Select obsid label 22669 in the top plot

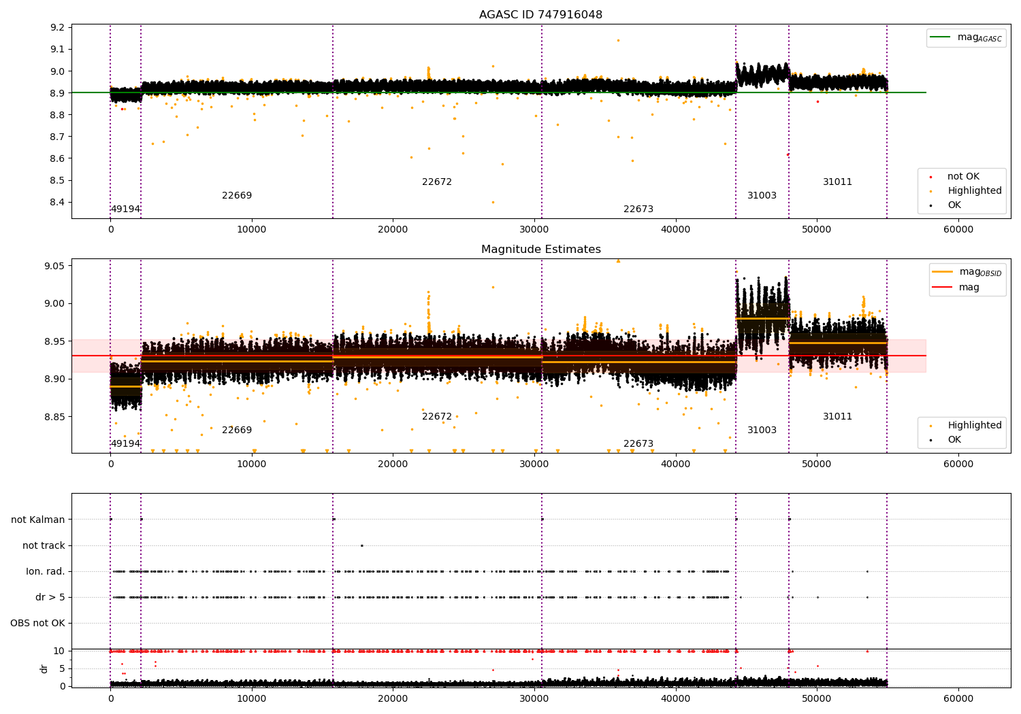click(x=237, y=196)
